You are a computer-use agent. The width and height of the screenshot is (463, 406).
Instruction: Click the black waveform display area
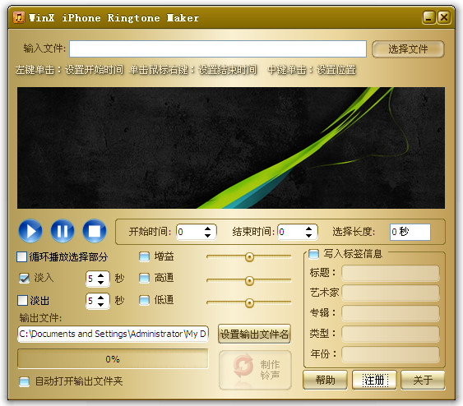click(231, 148)
